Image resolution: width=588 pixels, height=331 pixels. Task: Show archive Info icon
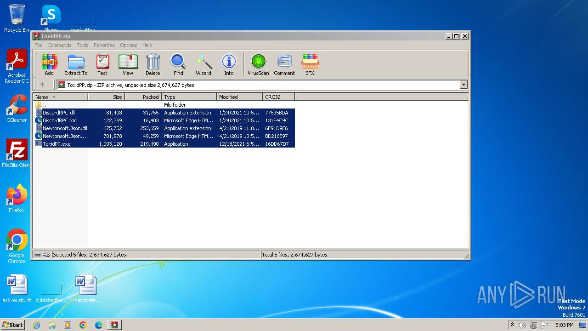pyautogui.click(x=229, y=64)
